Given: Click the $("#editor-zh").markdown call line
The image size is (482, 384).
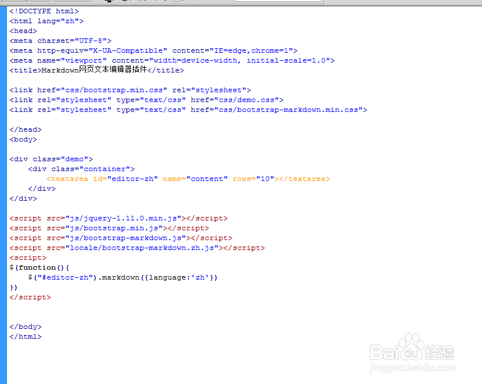Looking at the screenshot, I should pyautogui.click(x=123, y=277).
